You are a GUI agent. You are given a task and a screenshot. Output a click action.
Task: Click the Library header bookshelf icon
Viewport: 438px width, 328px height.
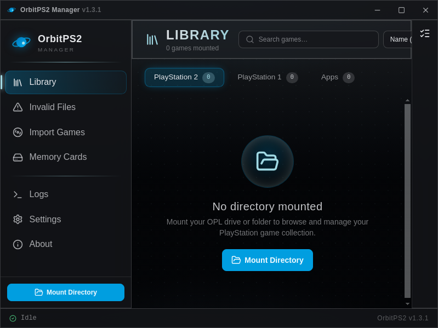coord(152,39)
